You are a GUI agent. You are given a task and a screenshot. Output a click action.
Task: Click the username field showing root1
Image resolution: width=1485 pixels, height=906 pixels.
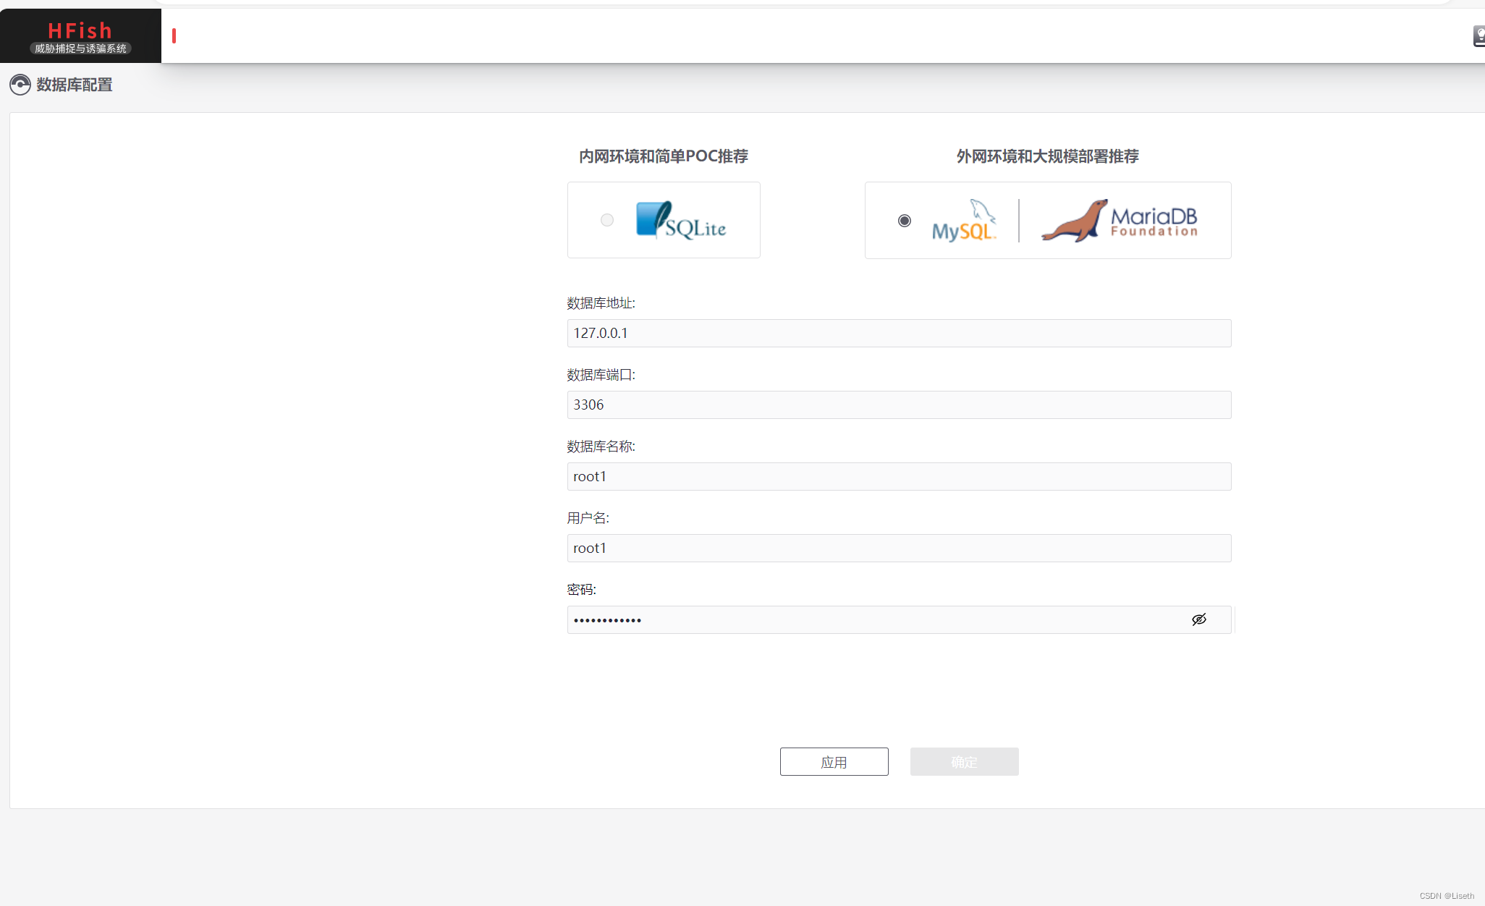899,548
